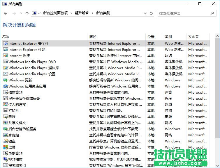Click the Internet Explorer 安全性 icon
The width and height of the screenshot is (220, 168).
coord(6,43)
